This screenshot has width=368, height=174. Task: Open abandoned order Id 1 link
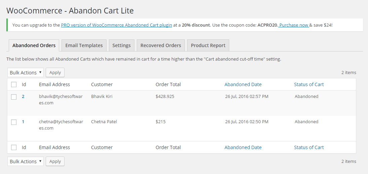[x=23, y=122]
